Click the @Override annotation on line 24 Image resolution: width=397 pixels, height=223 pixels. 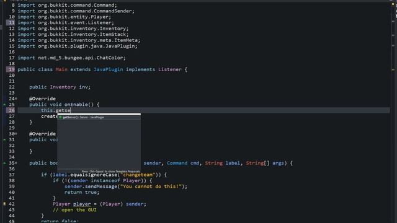tap(42, 98)
